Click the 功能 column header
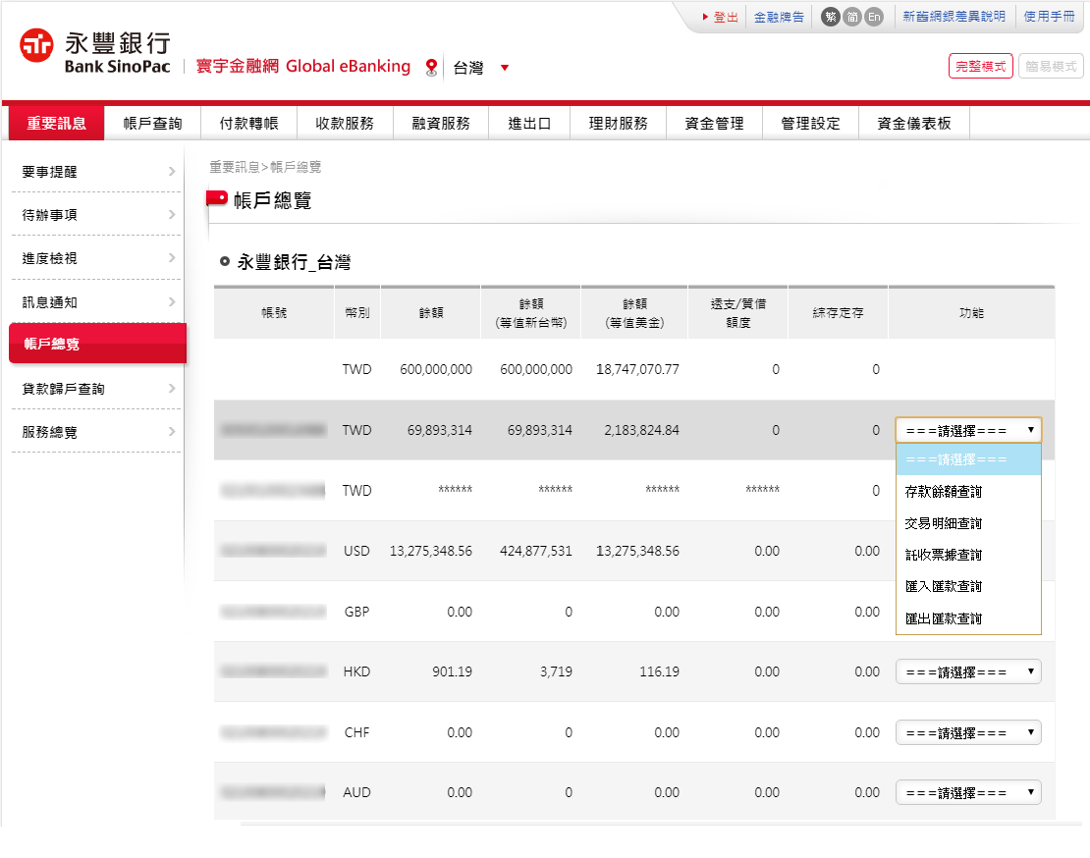 (x=971, y=312)
